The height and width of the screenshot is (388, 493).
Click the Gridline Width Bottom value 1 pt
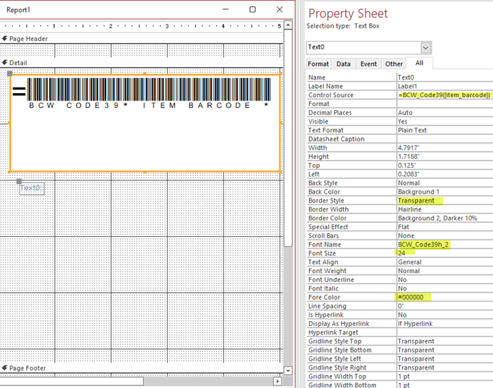[x=445, y=385]
